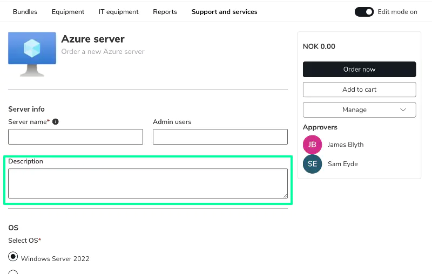Image resolution: width=432 pixels, height=274 pixels.
Task: Click the Server name info icon
Action: pyautogui.click(x=56, y=121)
